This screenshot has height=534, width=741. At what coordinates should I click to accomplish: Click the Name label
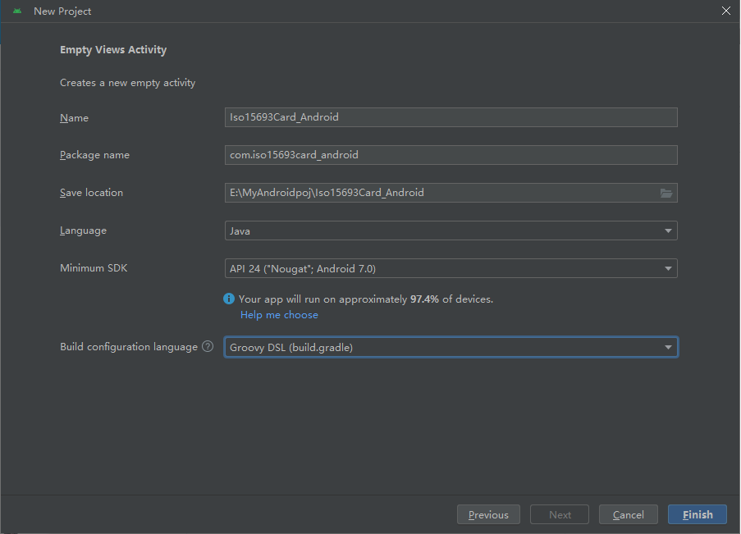[74, 117]
